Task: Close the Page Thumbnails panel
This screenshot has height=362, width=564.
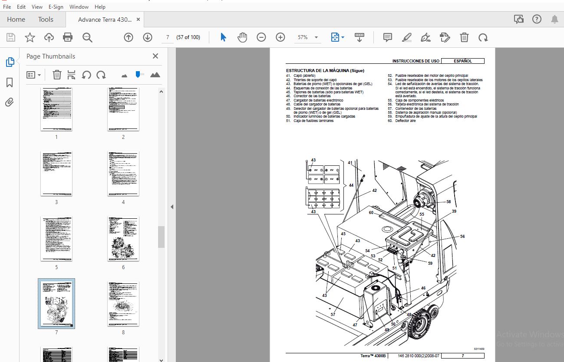Action: (155, 56)
